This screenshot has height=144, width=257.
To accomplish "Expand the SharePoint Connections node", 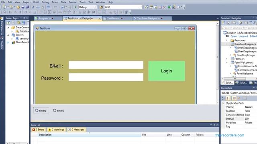I will pos(8,42).
